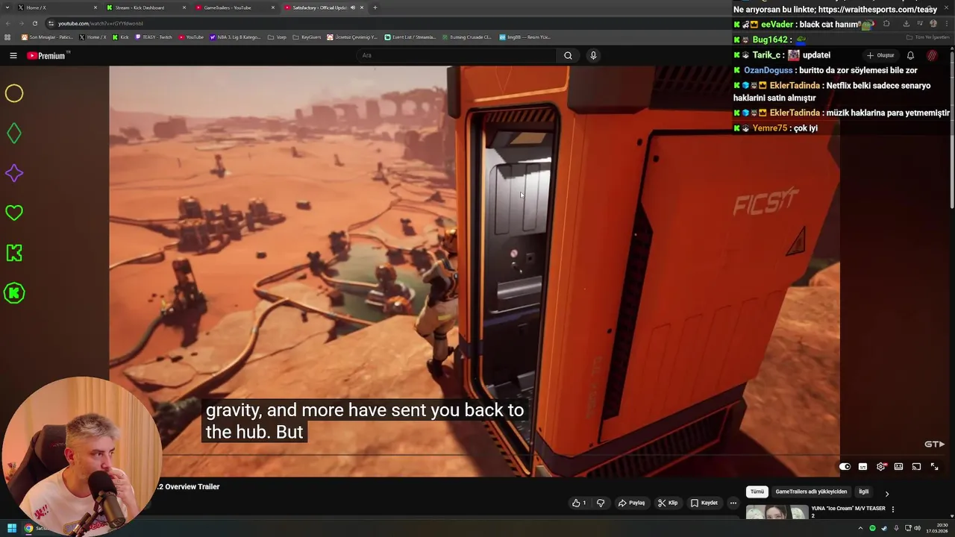Mute the Satisfactory tab audio icon
The width and height of the screenshot is (955, 537).
tap(353, 7)
